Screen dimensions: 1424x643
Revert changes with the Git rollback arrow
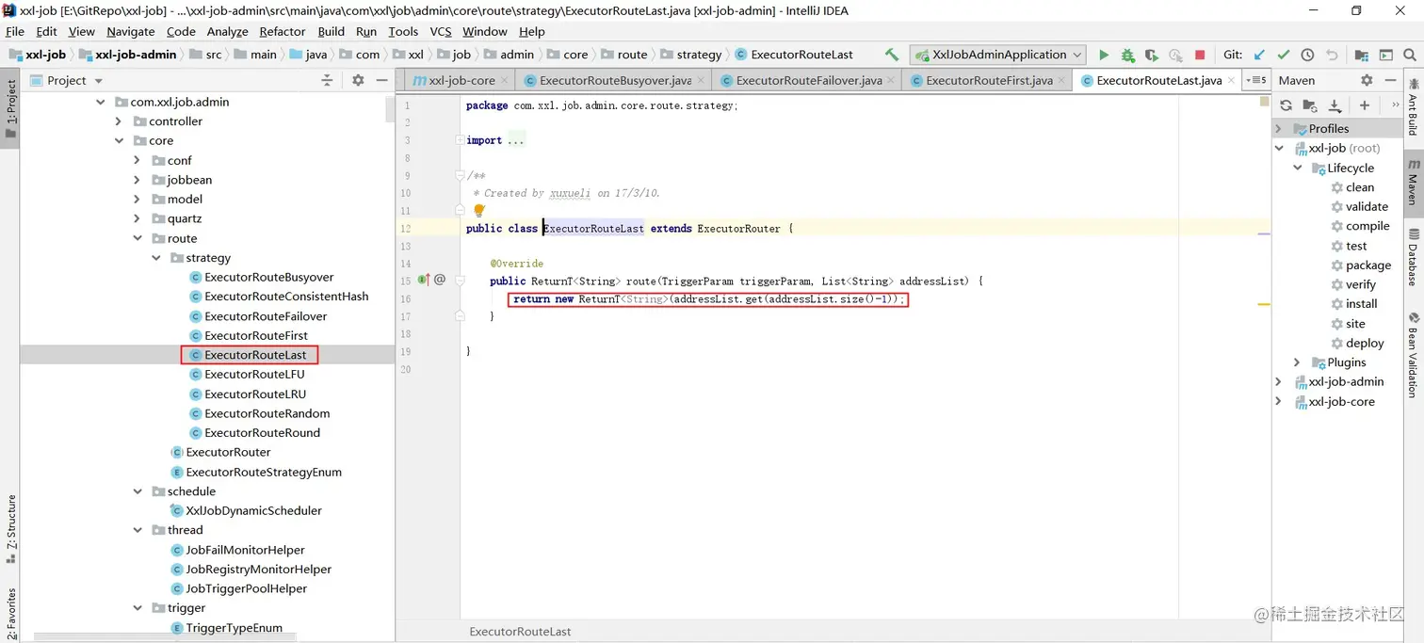click(x=1332, y=55)
